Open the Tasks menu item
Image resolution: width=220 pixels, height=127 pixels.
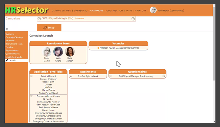(x=129, y=11)
